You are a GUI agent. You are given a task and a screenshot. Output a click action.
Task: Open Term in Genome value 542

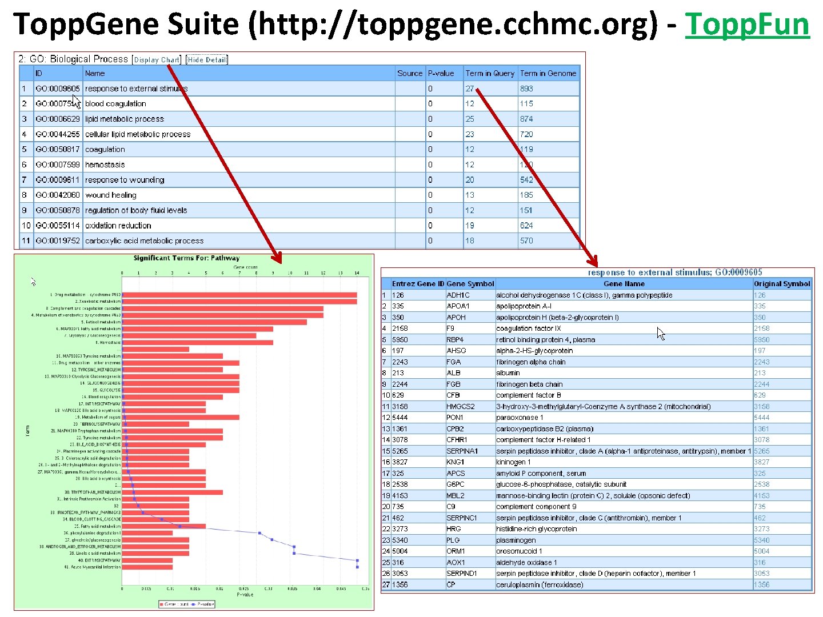point(526,179)
